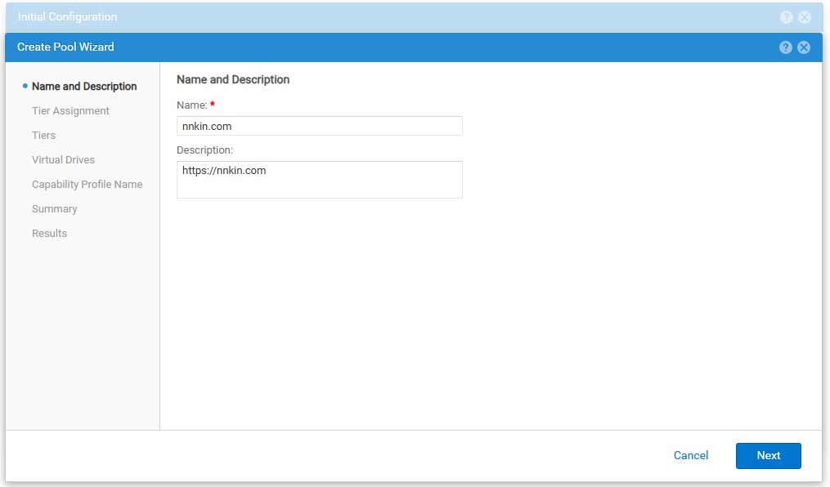Switch to the Summary step
This screenshot has width=830, height=487.
point(55,209)
